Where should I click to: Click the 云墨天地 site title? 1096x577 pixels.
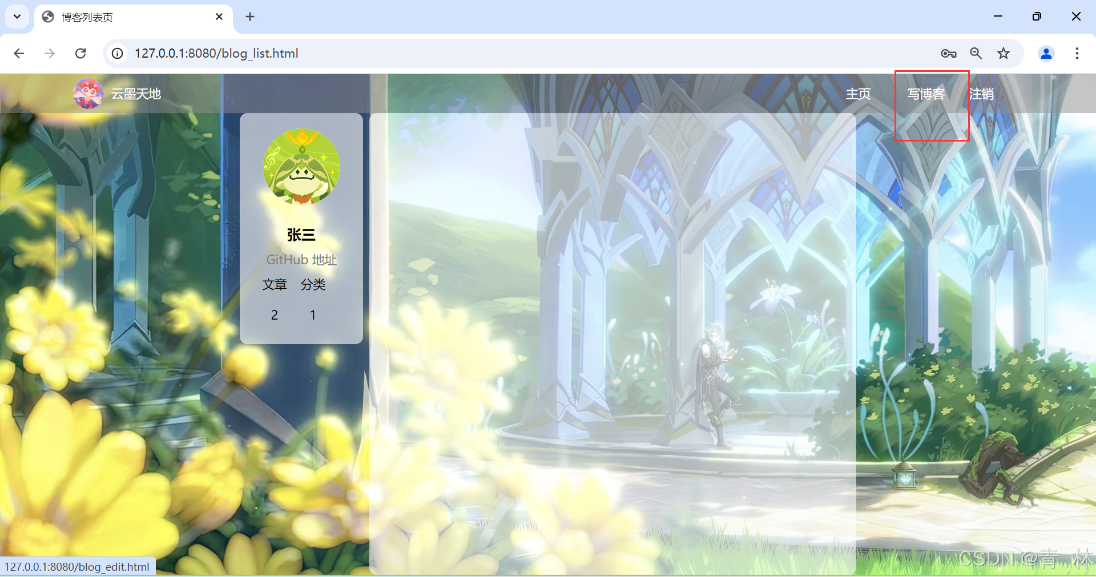[136, 94]
